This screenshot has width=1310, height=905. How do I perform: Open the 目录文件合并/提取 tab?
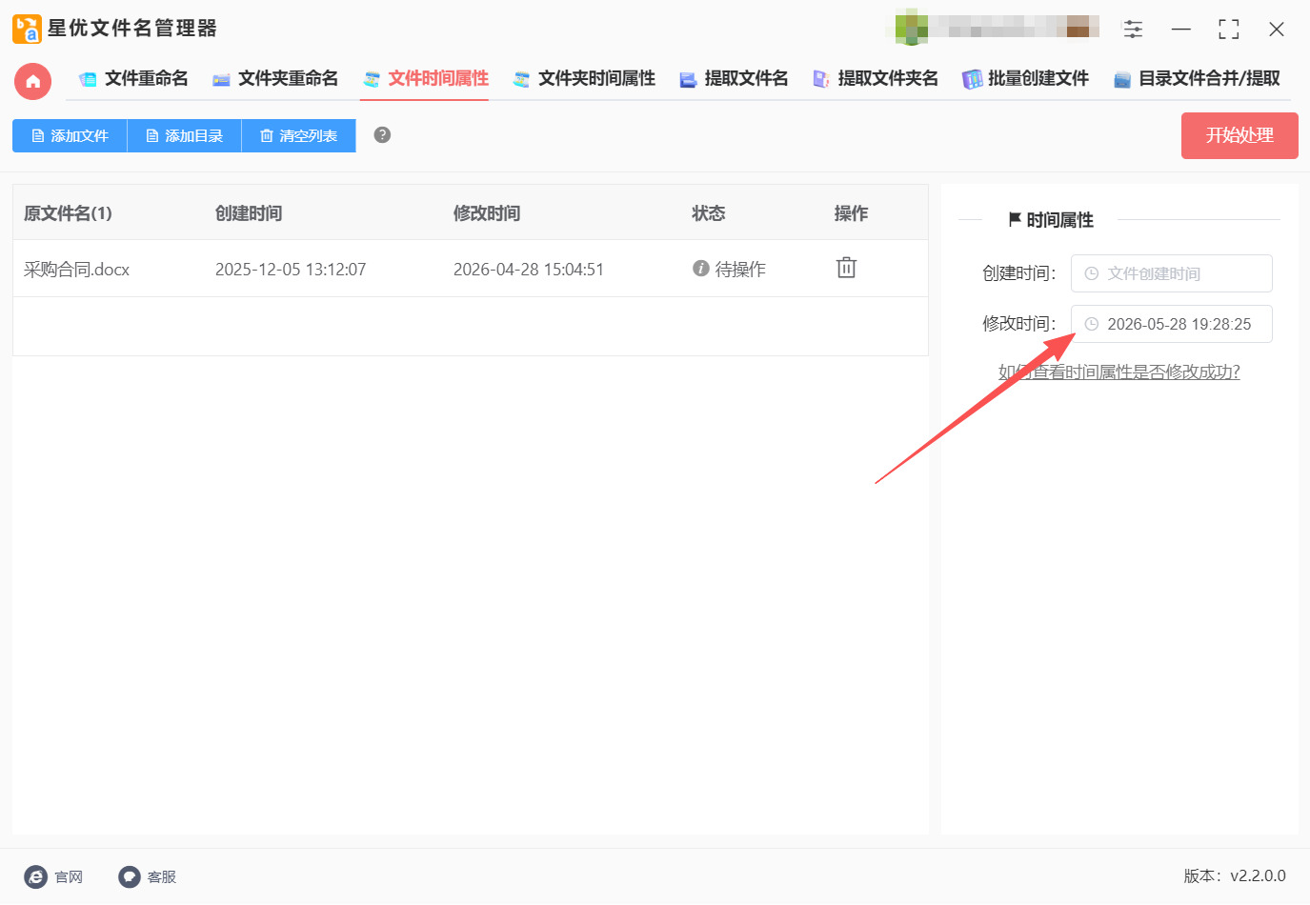(x=1197, y=79)
